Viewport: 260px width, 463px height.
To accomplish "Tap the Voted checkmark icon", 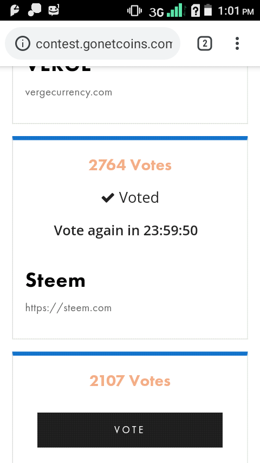I will [x=108, y=198].
